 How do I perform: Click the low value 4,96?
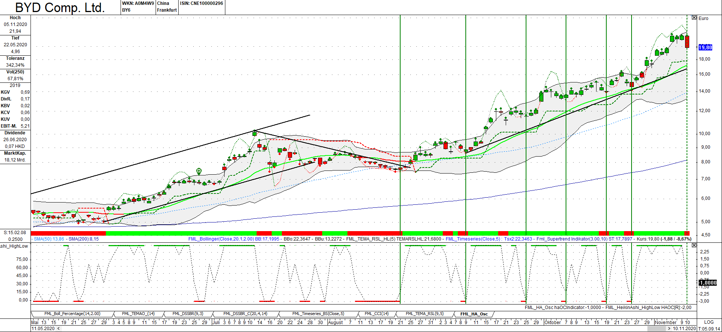coord(15,52)
